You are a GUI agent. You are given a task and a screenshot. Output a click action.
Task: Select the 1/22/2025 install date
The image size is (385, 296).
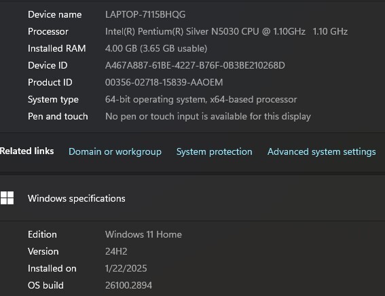pos(126,268)
